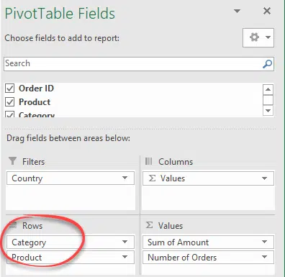Click the Rows area icon
This screenshot has width=285, height=277.
point(13,225)
